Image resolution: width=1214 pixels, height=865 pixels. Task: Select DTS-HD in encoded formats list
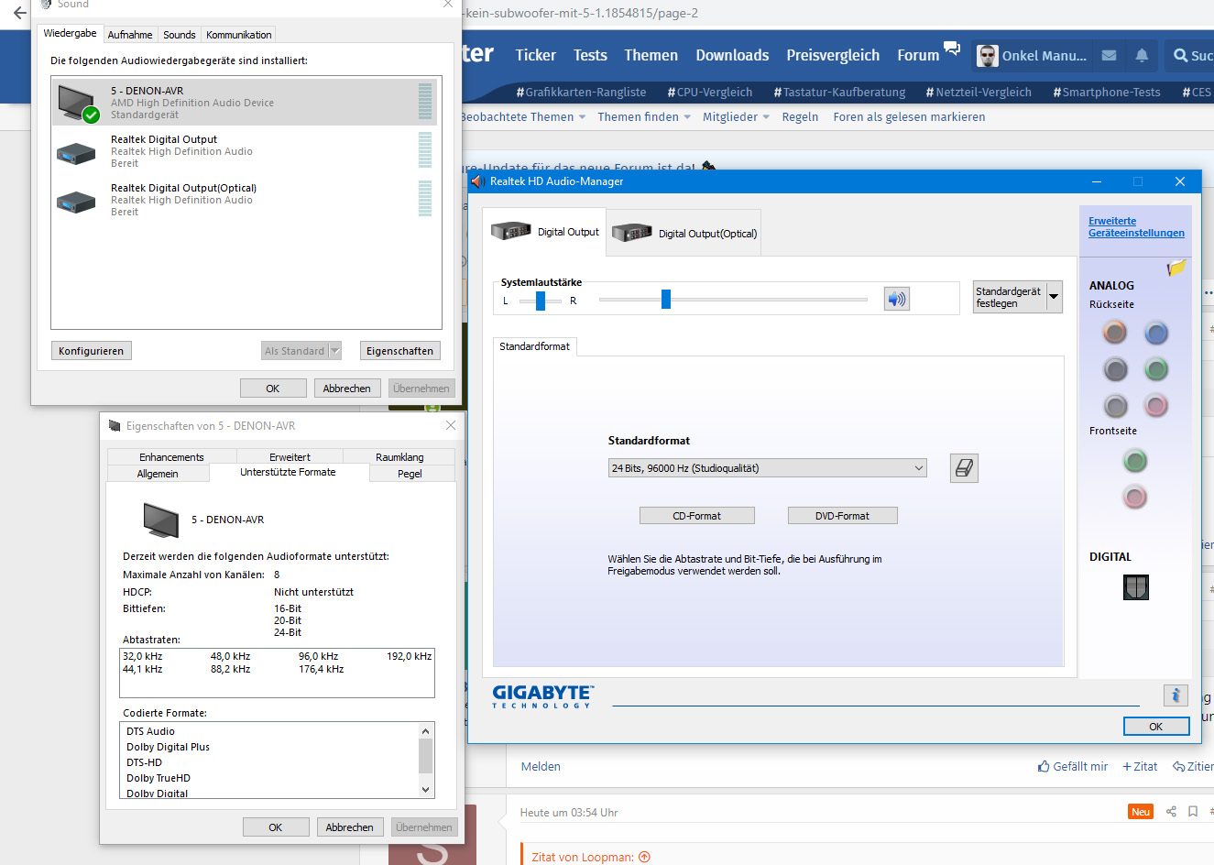(144, 762)
